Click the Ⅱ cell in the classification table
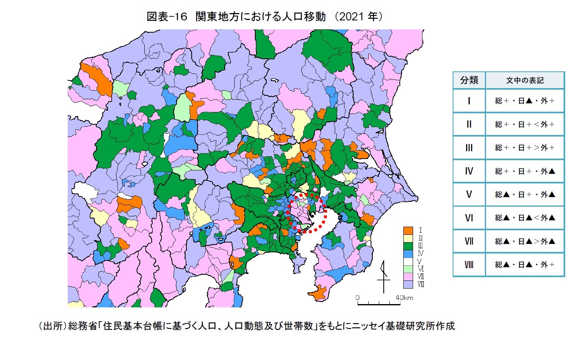The height and width of the screenshot is (342, 586). tap(469, 124)
